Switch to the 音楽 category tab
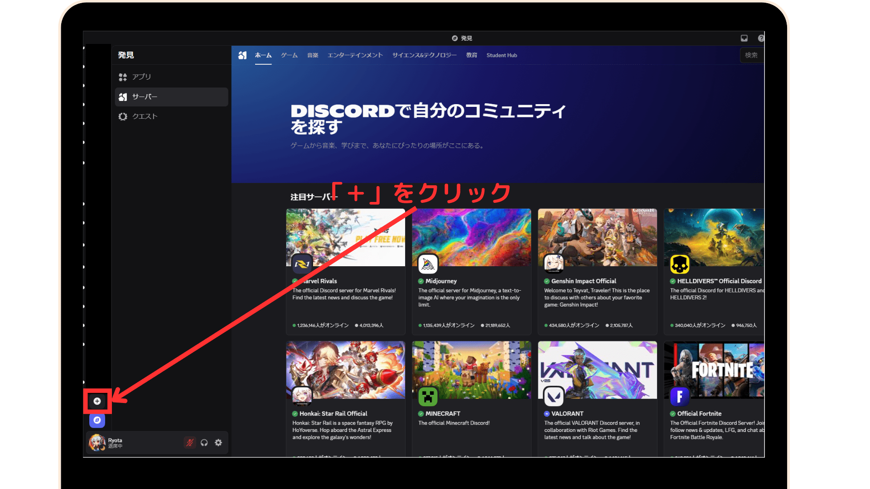870x489 pixels. (x=312, y=55)
